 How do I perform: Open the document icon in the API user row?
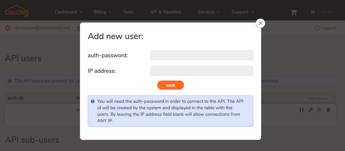pyautogui.click(x=319, y=110)
